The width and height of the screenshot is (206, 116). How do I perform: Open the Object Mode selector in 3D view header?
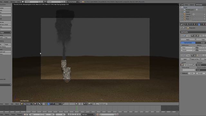pos(27,104)
